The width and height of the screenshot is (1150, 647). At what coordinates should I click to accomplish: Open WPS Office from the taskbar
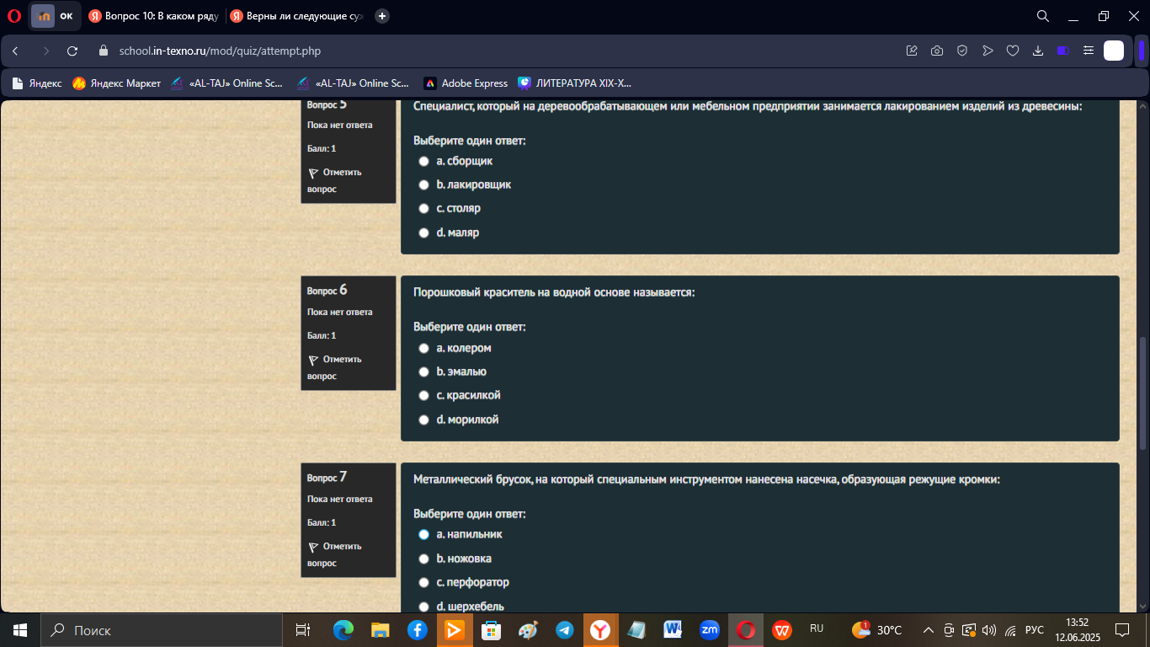coord(782,630)
